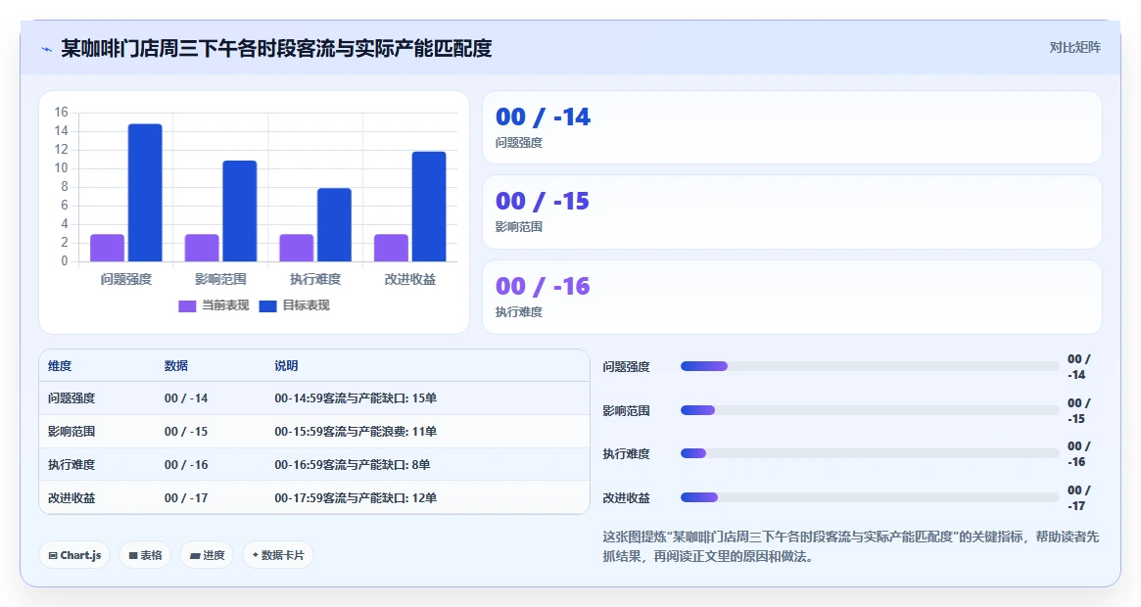Click the 执行难度 progress bar

coord(870,453)
